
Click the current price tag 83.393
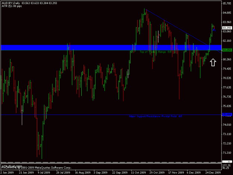point(227,28)
